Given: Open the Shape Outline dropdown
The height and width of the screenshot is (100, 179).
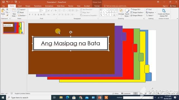Looking at the screenshot, I should click(137, 12).
